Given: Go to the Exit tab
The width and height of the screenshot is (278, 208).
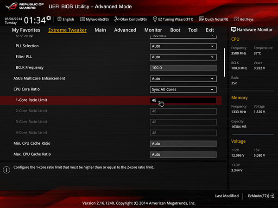Looking at the screenshot, I should [x=210, y=30].
